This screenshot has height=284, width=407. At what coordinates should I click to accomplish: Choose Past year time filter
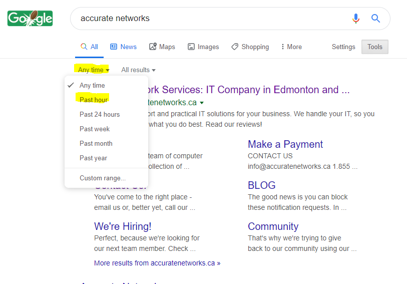tap(106, 158)
